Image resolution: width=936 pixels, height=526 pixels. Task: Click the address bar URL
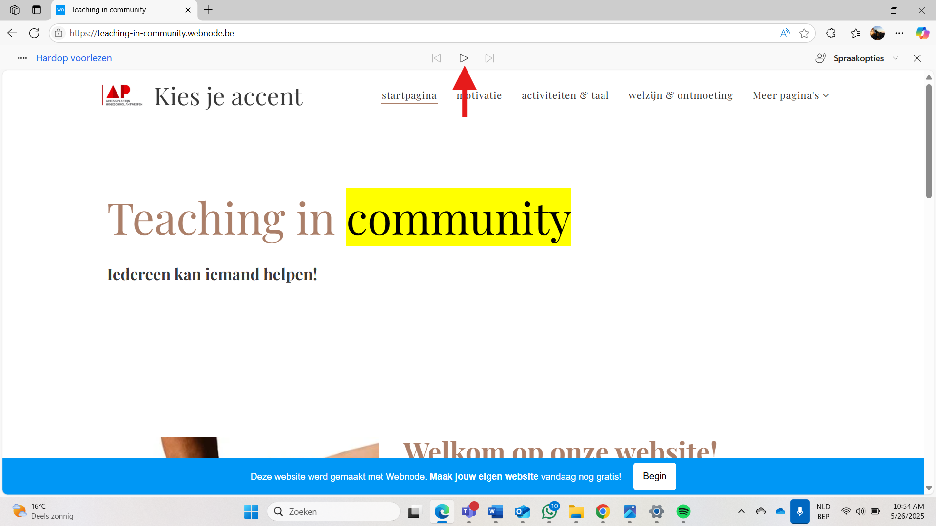click(x=152, y=33)
